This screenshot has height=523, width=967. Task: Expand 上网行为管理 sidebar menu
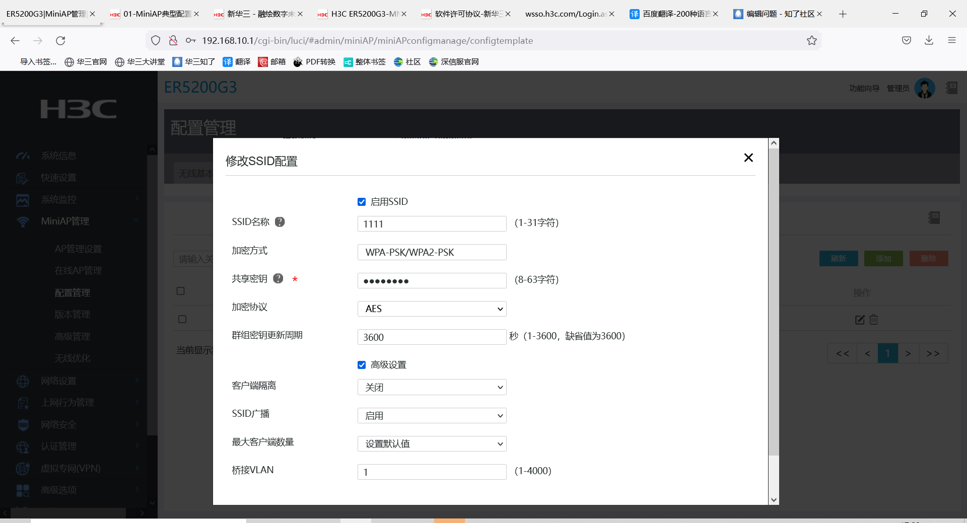point(67,403)
